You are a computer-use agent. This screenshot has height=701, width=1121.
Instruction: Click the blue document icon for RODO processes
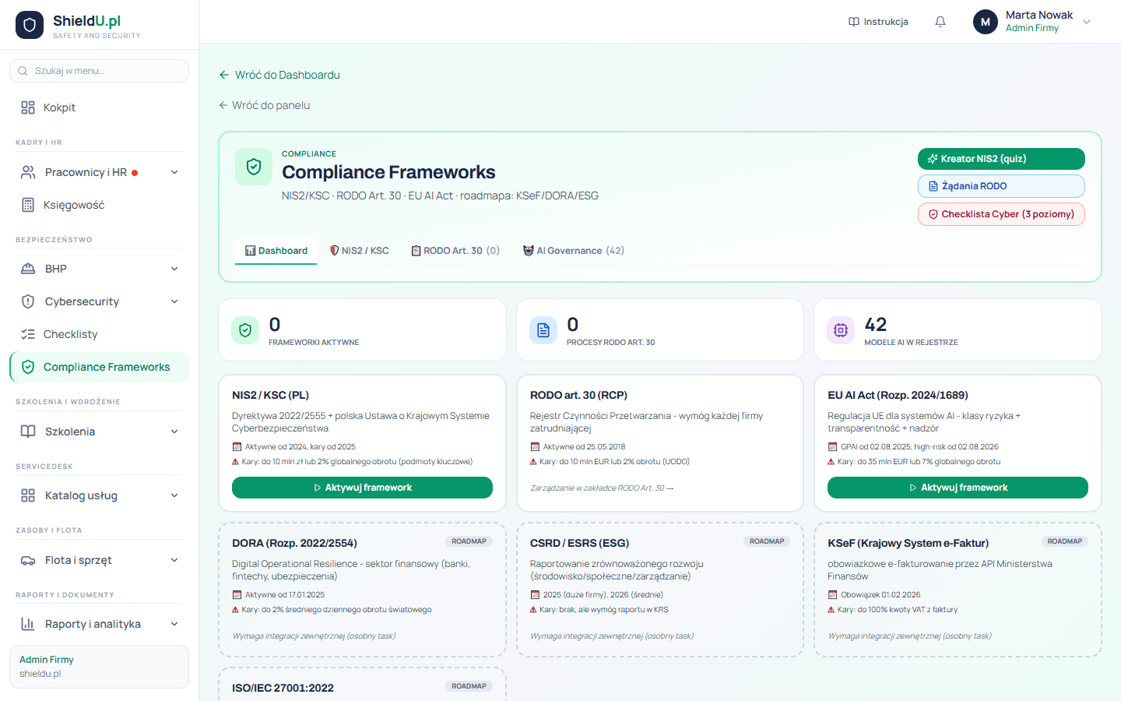point(543,330)
